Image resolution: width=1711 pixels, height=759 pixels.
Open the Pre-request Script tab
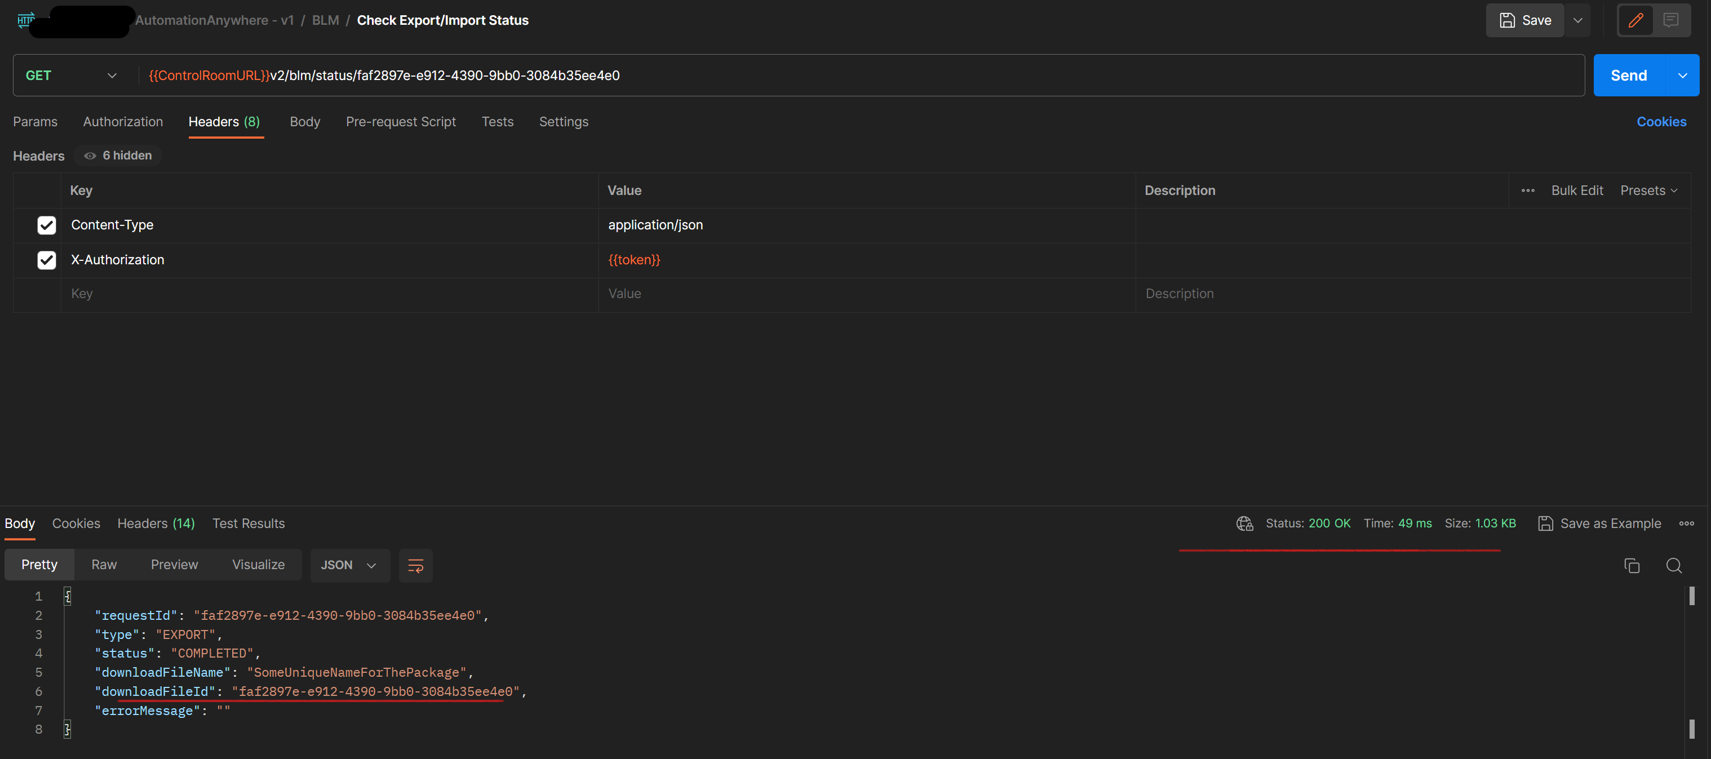tap(401, 122)
